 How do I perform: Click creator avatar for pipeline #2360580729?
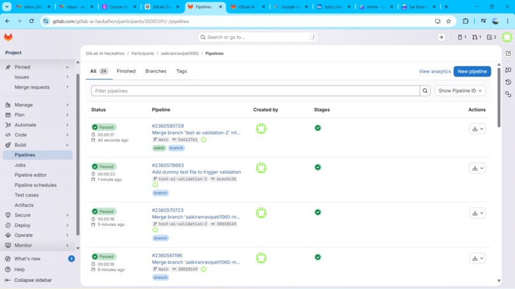(x=261, y=129)
